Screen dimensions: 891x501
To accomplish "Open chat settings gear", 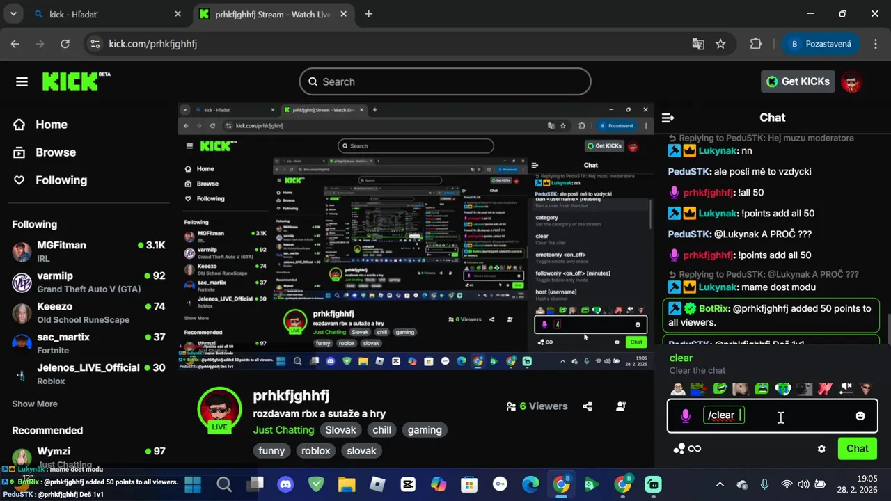I will tap(821, 449).
